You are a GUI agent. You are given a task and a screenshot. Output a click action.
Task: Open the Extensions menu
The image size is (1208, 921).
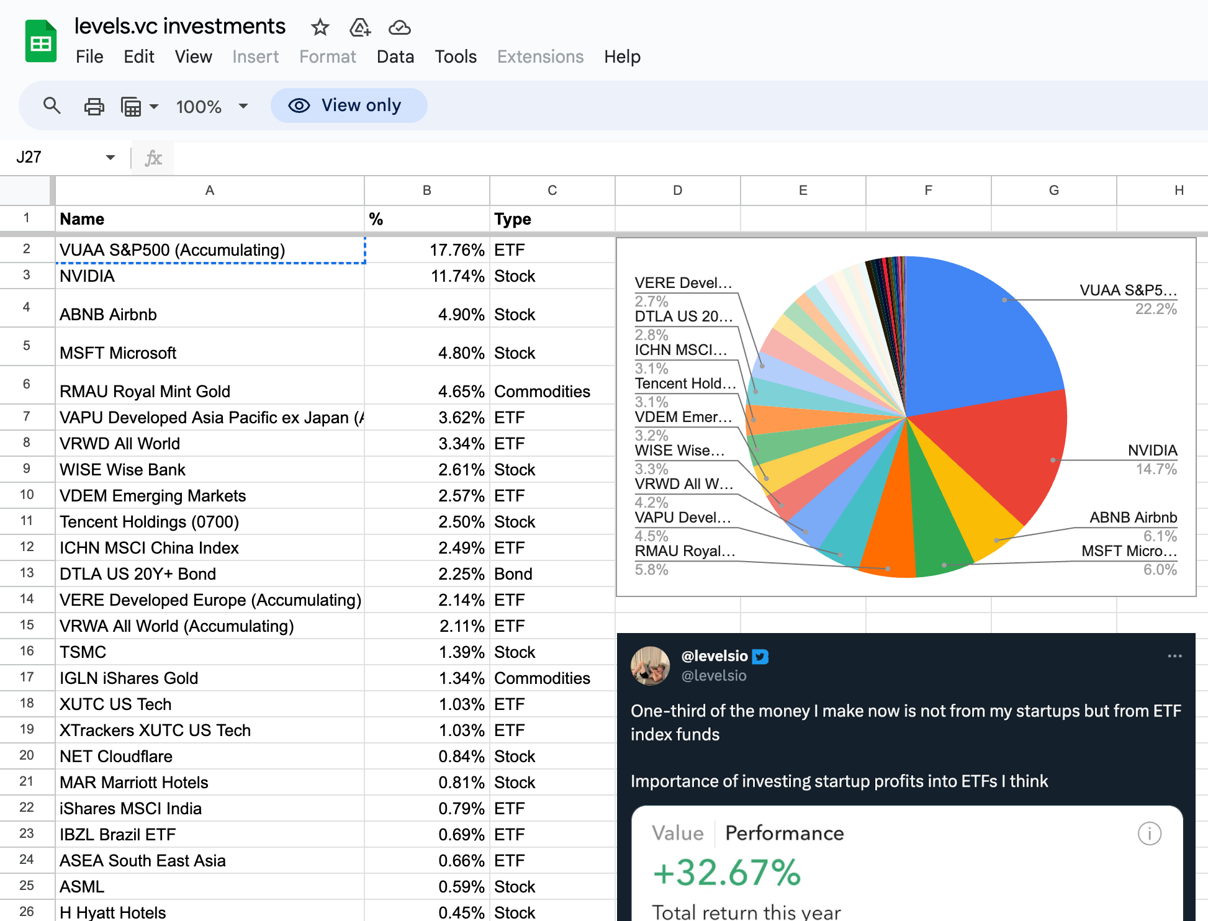click(x=540, y=56)
